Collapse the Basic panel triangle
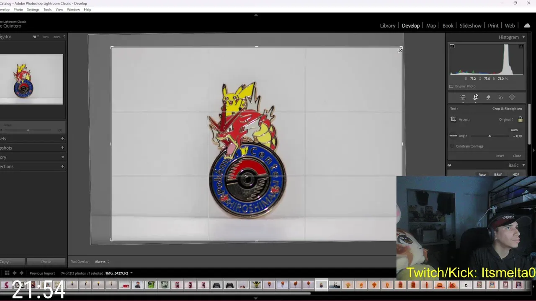Screen dimensions: 536x301 tap(523, 165)
